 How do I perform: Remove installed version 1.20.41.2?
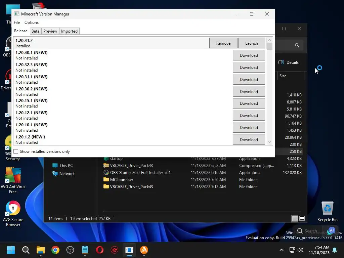(223, 43)
